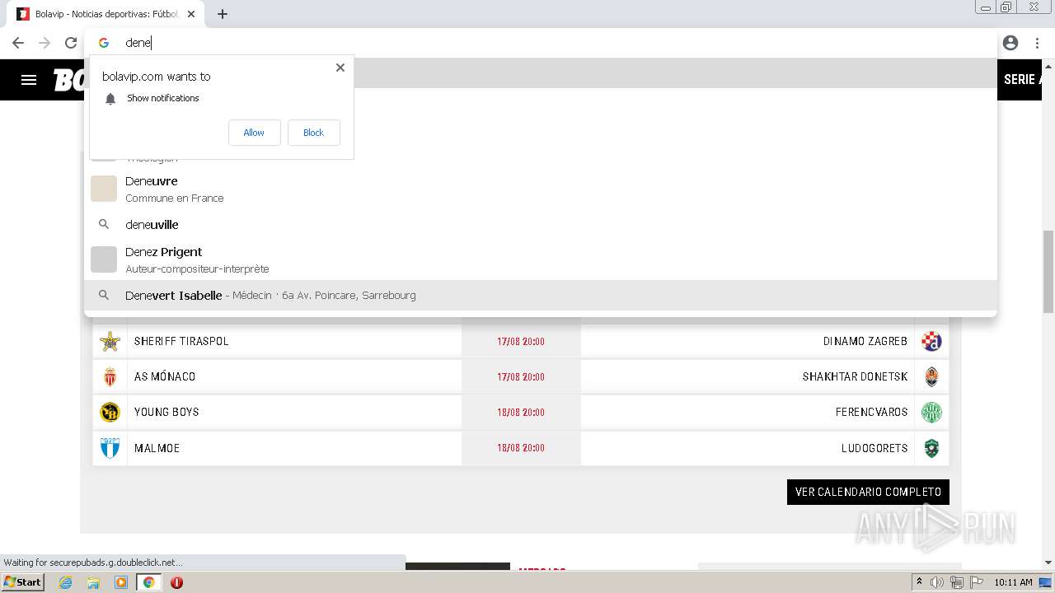
Task: Click the Young Boys team logo
Action: point(110,412)
